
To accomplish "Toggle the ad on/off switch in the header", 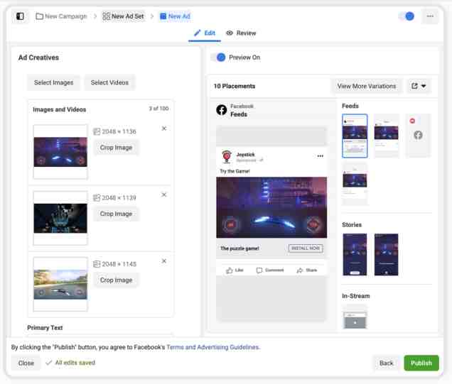I will click(x=407, y=16).
